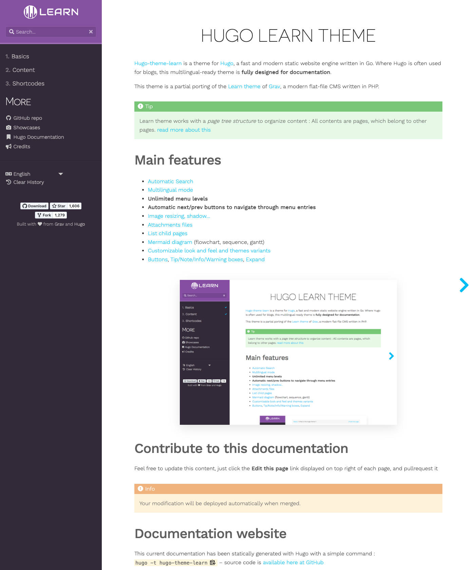Click the history icon beside Clear History
Image resolution: width=475 pixels, height=570 pixels.
[x=8, y=182]
